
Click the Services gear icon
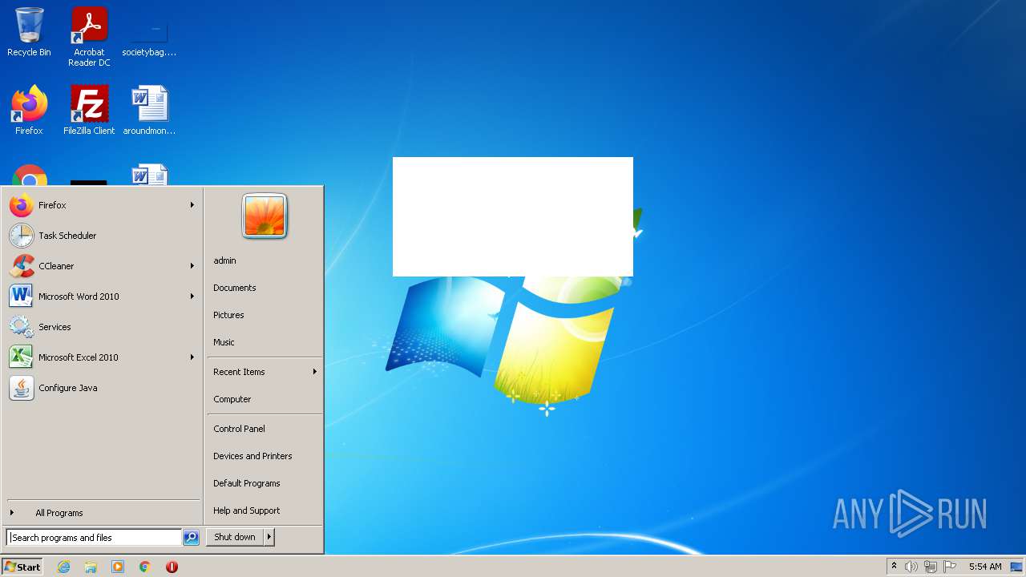point(22,327)
